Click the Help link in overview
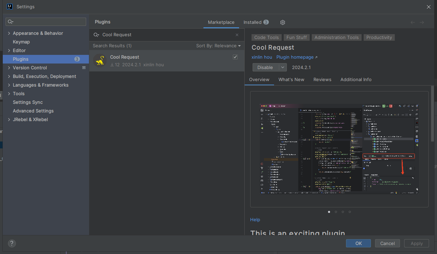Image resolution: width=437 pixels, height=254 pixels. click(x=255, y=219)
